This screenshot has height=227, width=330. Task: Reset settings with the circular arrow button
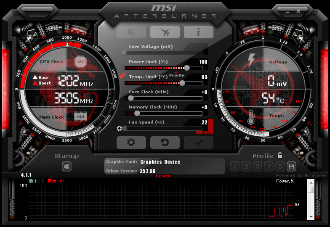(165, 143)
